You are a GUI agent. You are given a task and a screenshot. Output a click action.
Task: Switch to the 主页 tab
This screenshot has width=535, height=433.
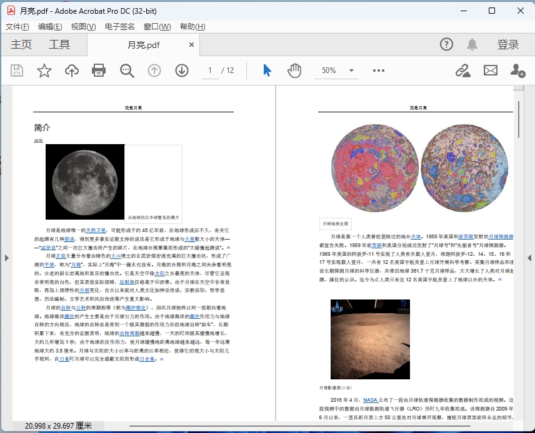(x=21, y=44)
